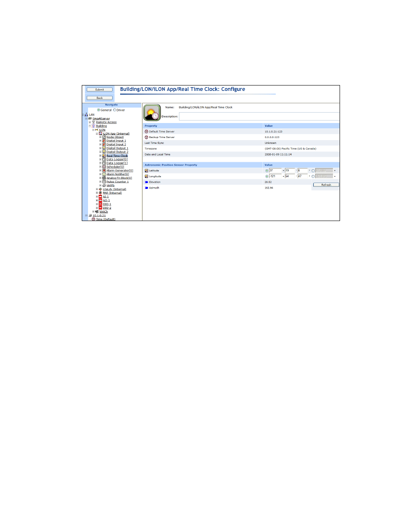The width and height of the screenshot is (398, 515).
Task: Click the Refresh button
Action: [326, 185]
